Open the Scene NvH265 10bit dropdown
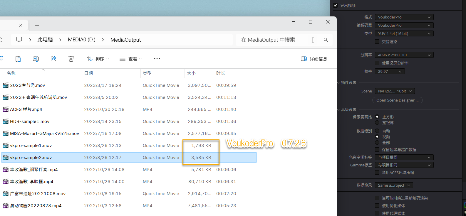Screen dimensions: 466x216 pos(395,91)
